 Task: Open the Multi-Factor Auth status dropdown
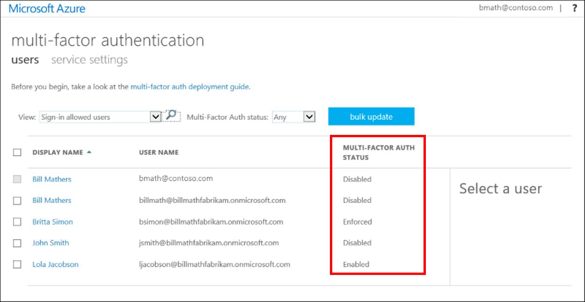pyautogui.click(x=309, y=117)
